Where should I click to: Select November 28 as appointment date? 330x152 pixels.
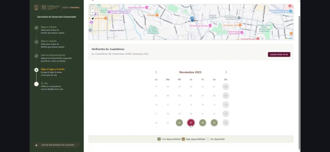202,123
